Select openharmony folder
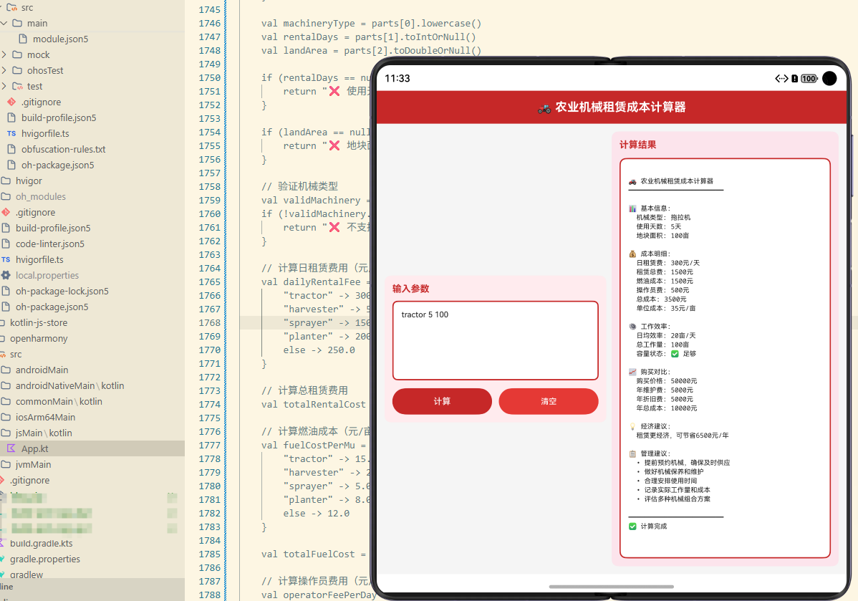This screenshot has height=601, width=858. coord(38,339)
